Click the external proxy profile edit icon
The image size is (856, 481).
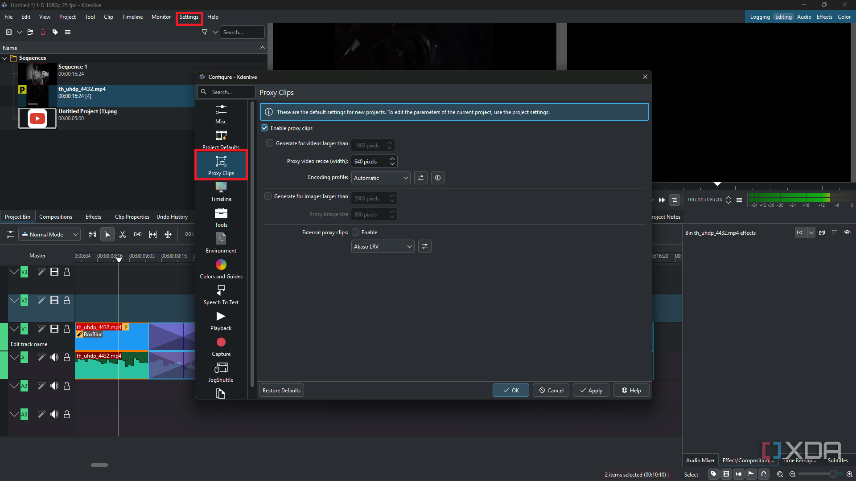[425, 246]
